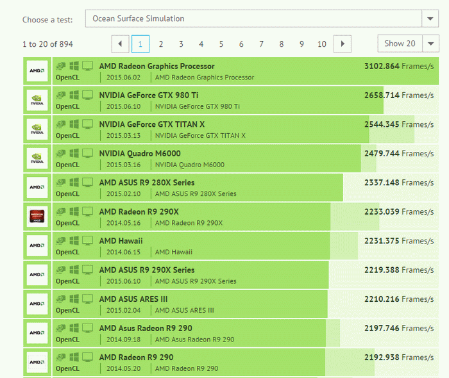Click the NVIDIA logo of the GTX TITAN X row
The image size is (449, 378).
(x=37, y=129)
